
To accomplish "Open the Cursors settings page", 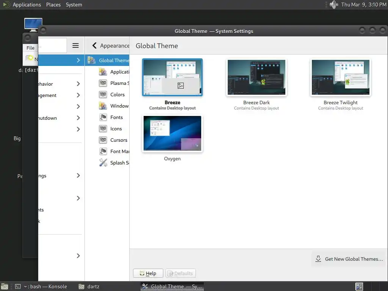I will point(107,140).
